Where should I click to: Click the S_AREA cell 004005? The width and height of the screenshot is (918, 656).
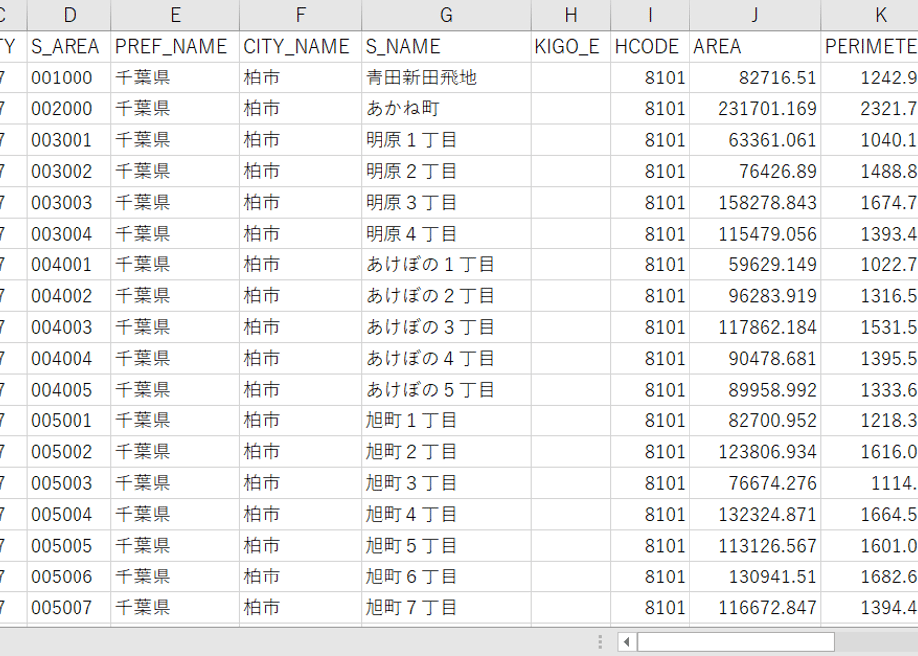(70, 390)
